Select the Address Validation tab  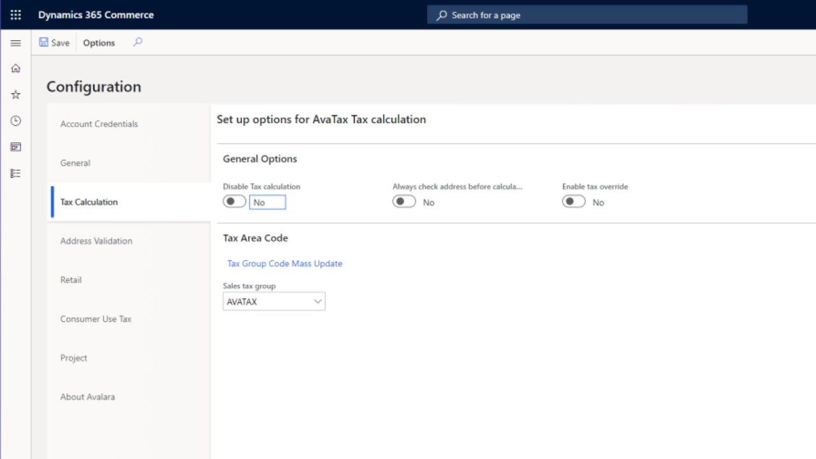coord(129,240)
